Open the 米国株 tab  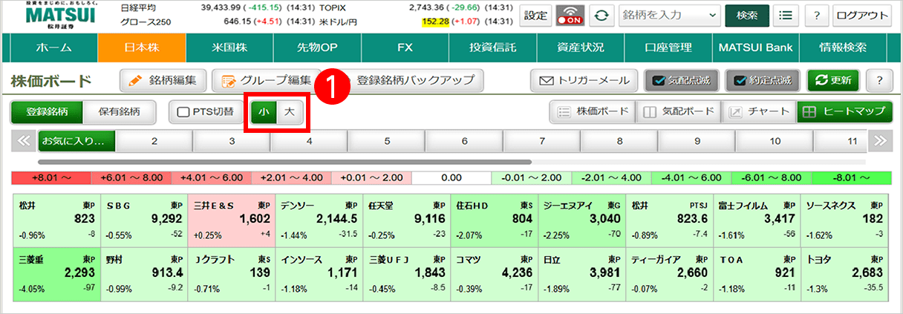pos(229,48)
